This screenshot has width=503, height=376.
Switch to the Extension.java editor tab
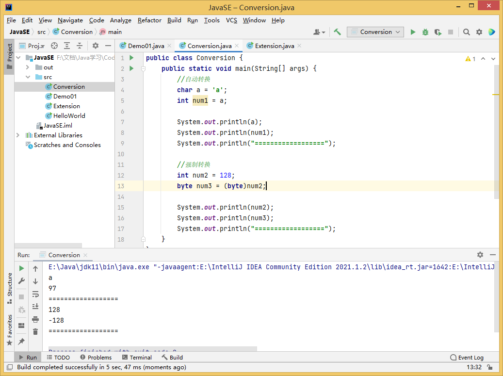point(274,46)
